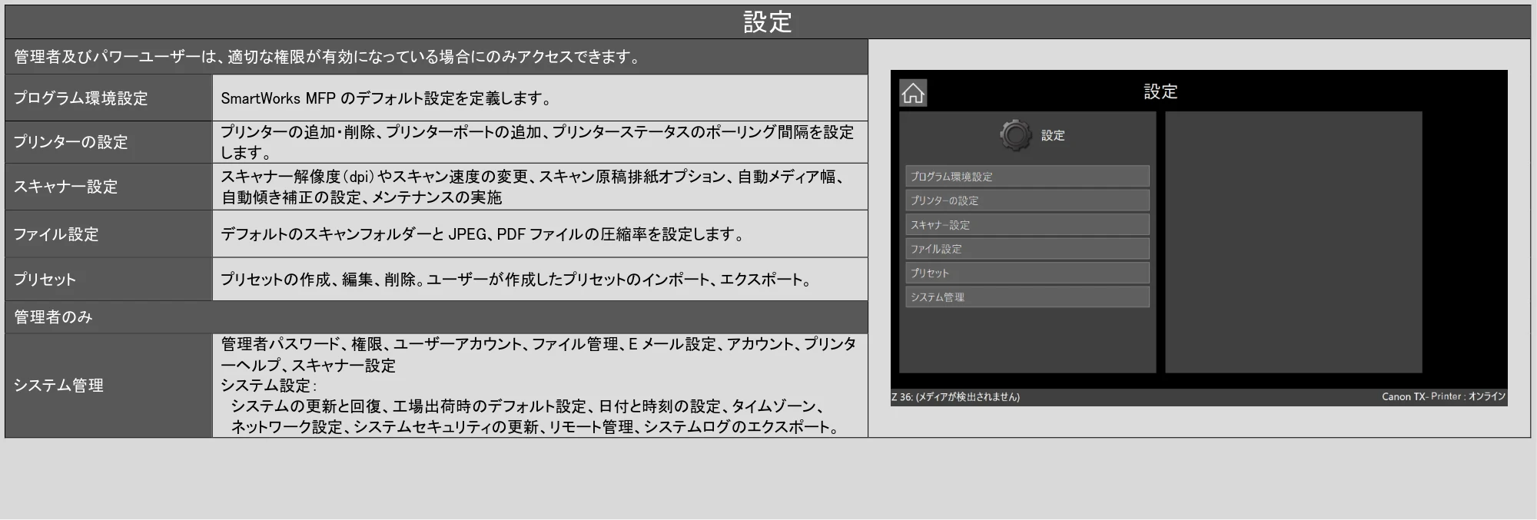Click the プリセット table row header
1537x520 pixels.
[x=108, y=280]
